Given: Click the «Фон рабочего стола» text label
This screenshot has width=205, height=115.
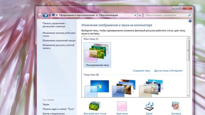Looking at the screenshot, I should (x=95, y=114).
